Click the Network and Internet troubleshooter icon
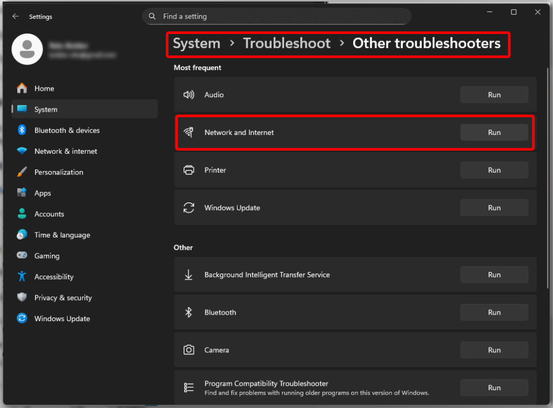 pos(188,132)
